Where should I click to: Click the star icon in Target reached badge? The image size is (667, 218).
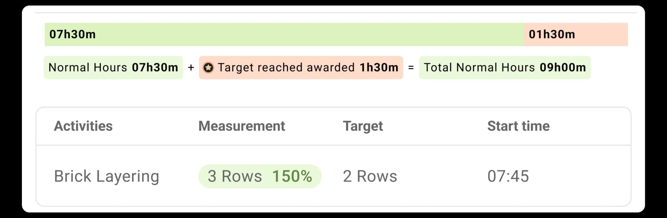[x=208, y=67]
